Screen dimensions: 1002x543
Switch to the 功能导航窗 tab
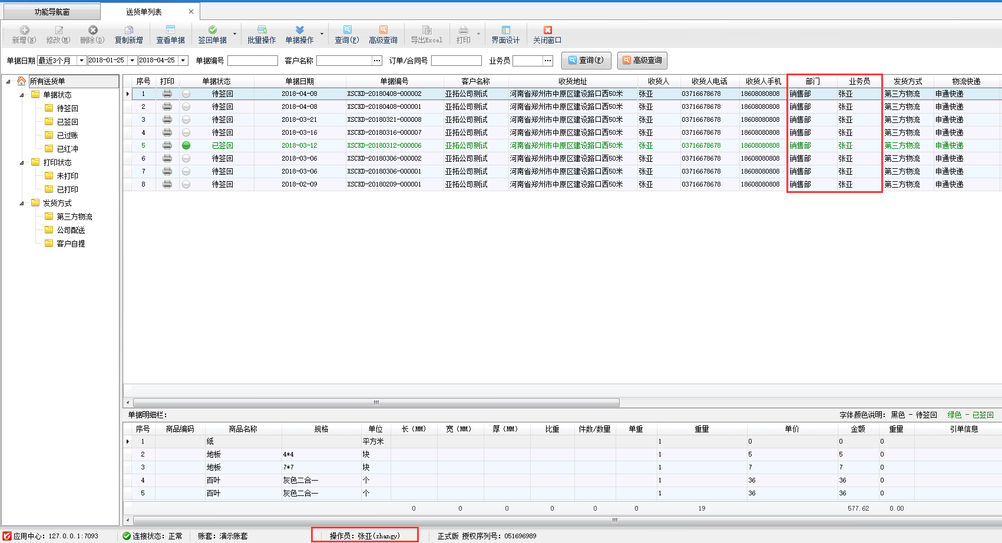pos(52,12)
